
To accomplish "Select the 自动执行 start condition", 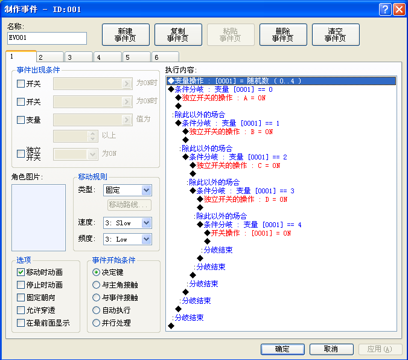I will 96,310.
